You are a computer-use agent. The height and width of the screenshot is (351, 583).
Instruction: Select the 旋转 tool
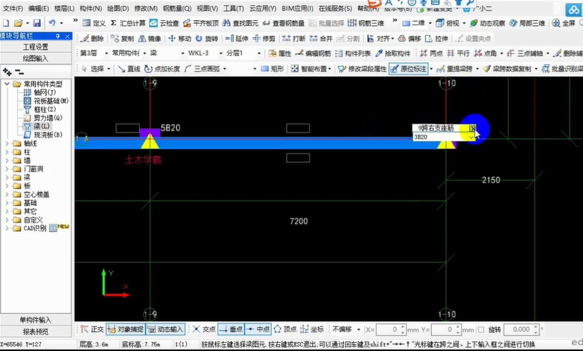(207, 38)
